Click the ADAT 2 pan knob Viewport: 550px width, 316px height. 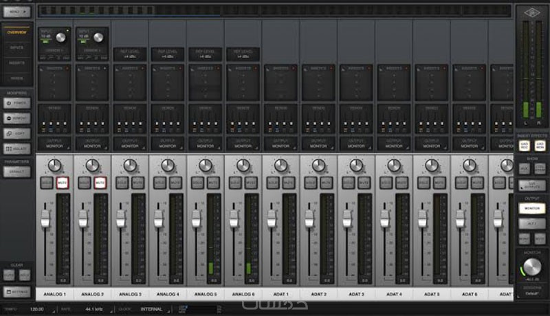click(x=318, y=166)
